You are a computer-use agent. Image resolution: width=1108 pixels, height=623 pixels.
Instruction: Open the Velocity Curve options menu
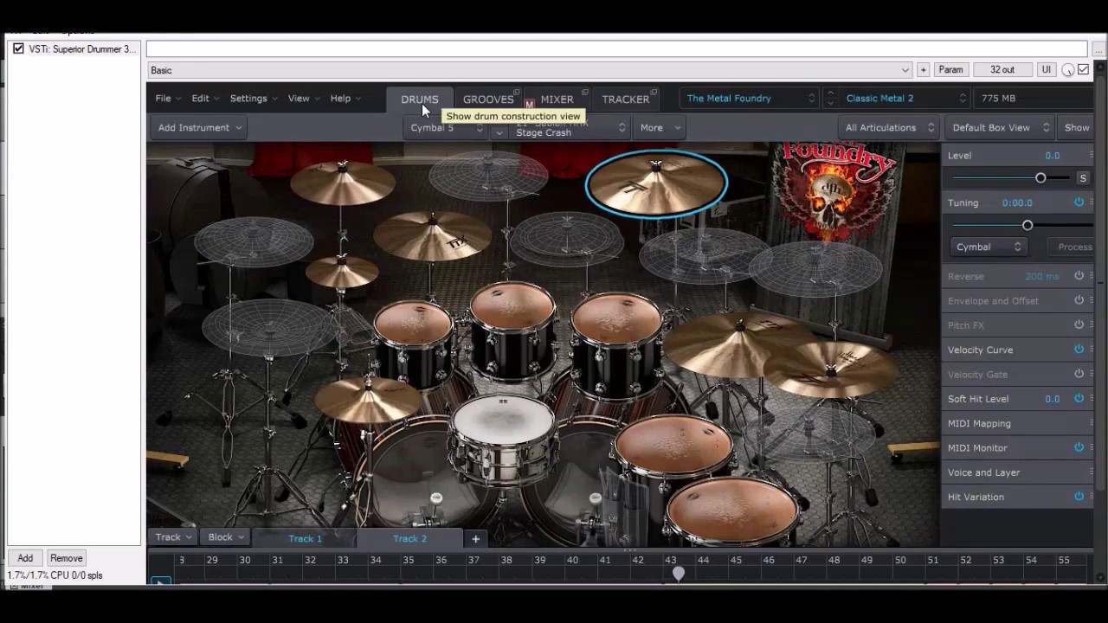coord(1092,350)
